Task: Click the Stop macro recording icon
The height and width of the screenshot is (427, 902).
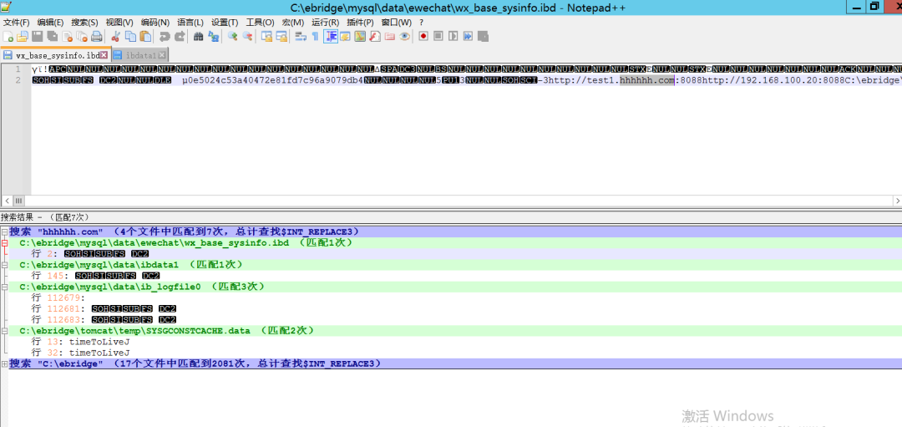Action: (438, 36)
